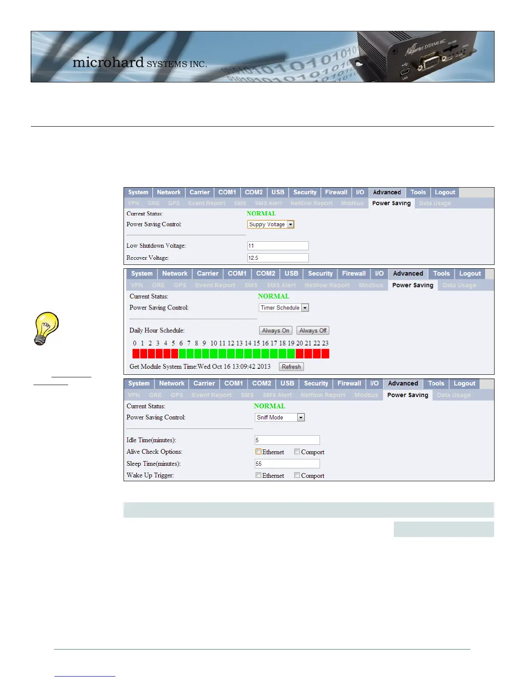The image size is (525, 680).
Task: Open Modbus sub-tab in Sniff Mode panel
Action: click(x=366, y=395)
